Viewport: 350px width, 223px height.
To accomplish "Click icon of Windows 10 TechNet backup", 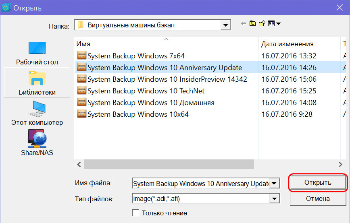I will click(x=82, y=91).
